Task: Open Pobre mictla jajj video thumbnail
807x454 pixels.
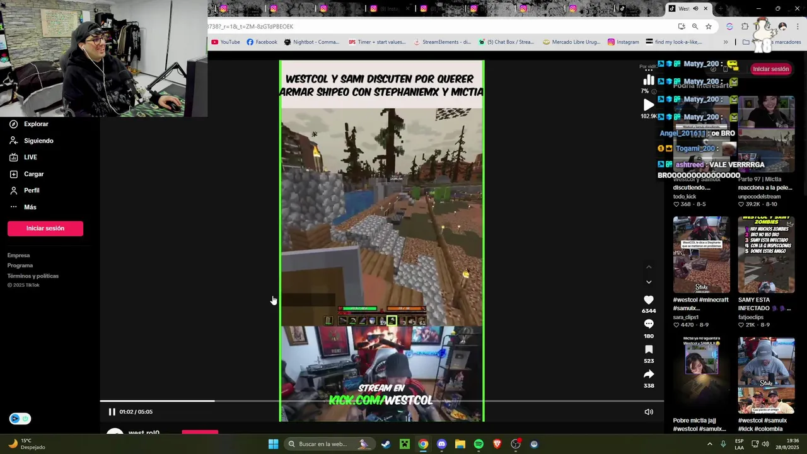Action: (701, 375)
